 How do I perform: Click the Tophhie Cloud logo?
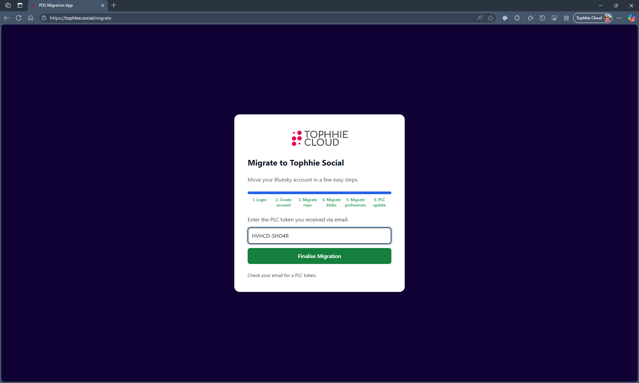(x=319, y=138)
